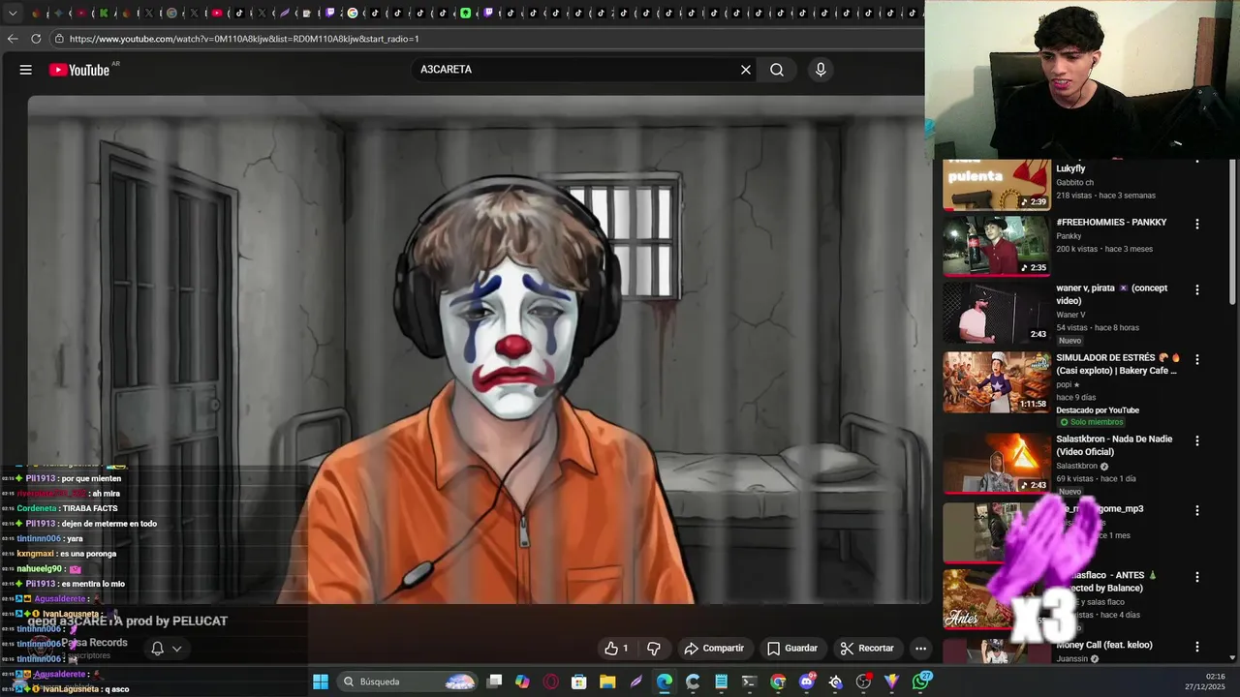Save the video with Guardar

pos(792,649)
